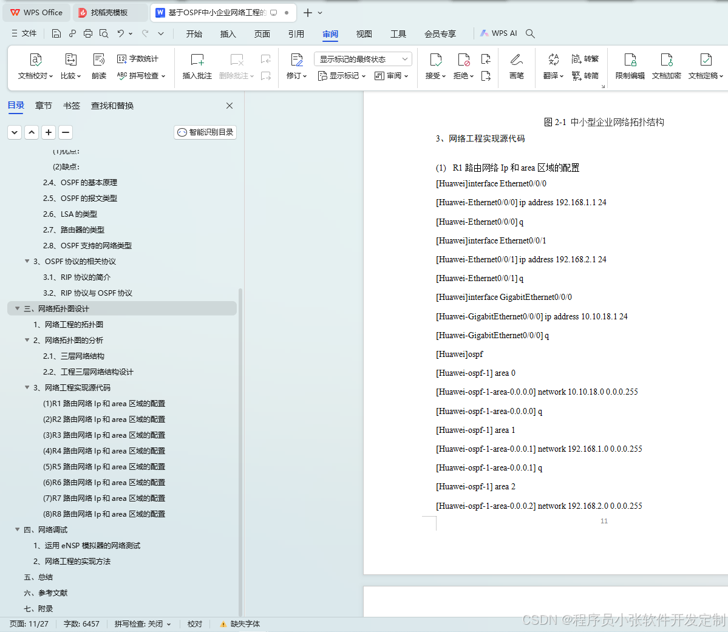Open WPS AI assistant

pyautogui.click(x=499, y=33)
